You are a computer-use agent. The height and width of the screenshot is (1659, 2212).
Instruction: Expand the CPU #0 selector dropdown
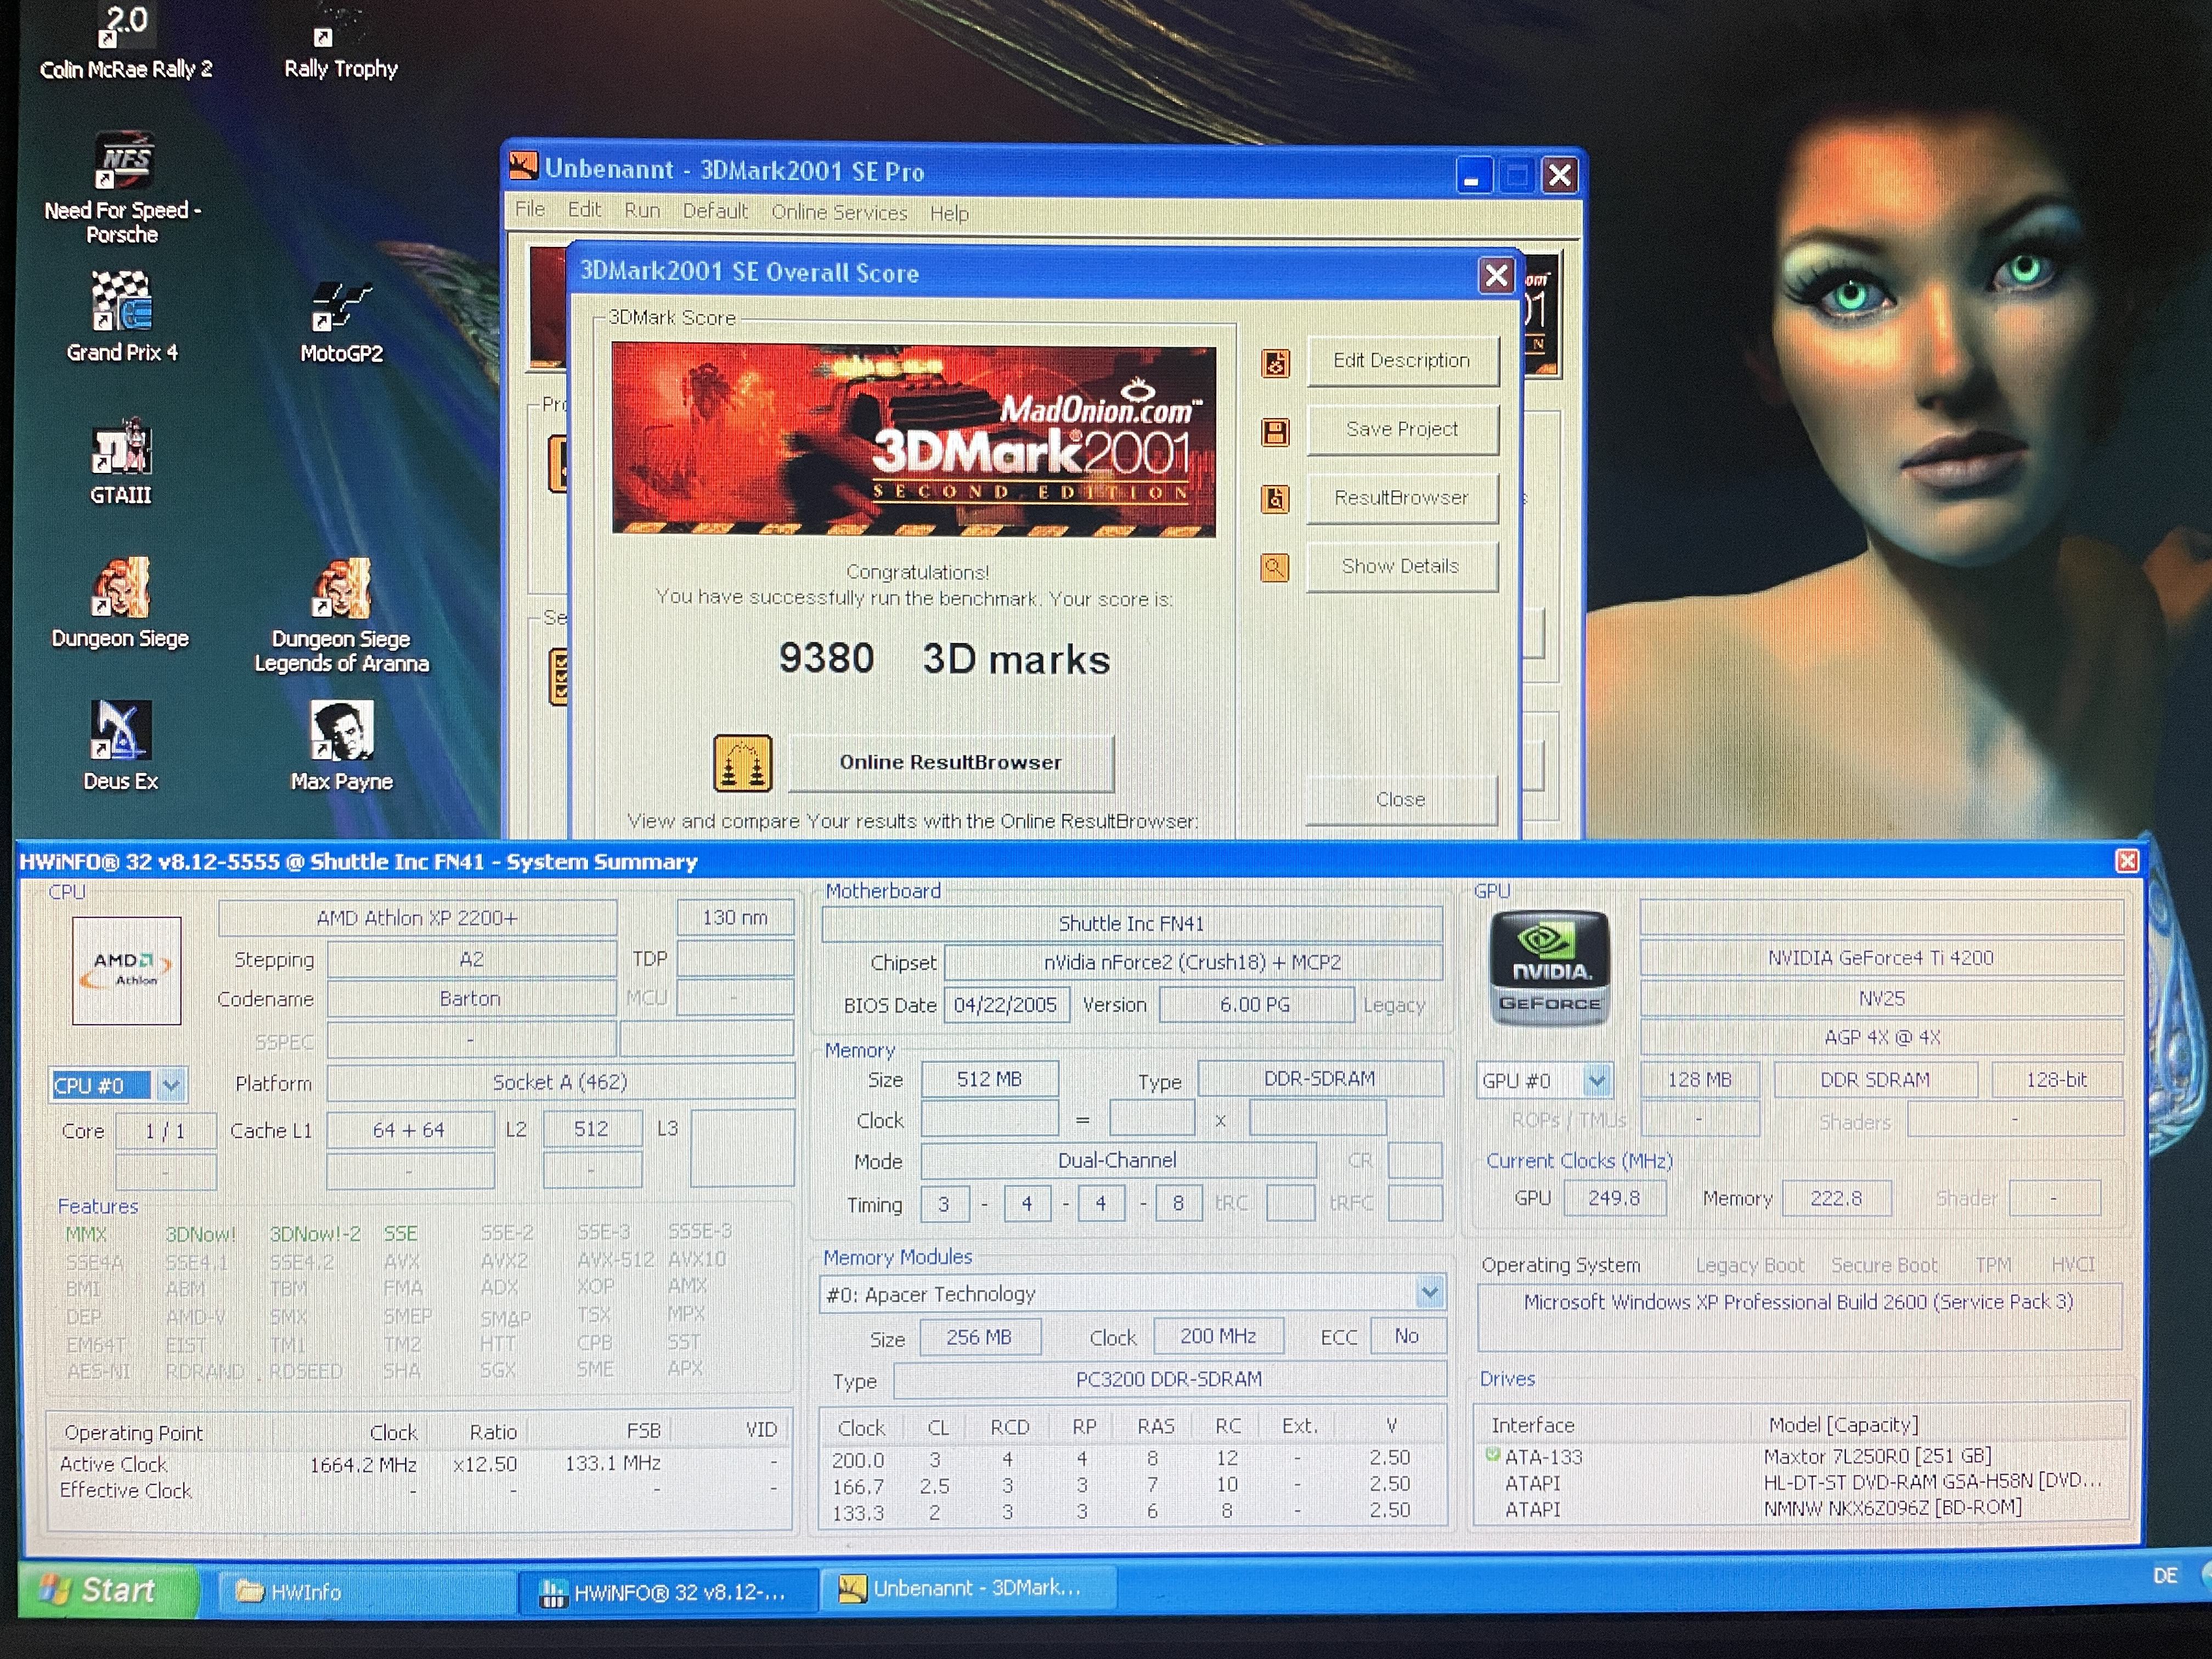(171, 1085)
